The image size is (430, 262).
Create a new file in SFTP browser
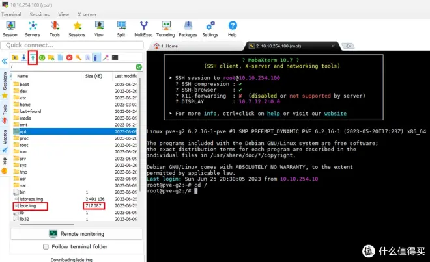point(61,57)
